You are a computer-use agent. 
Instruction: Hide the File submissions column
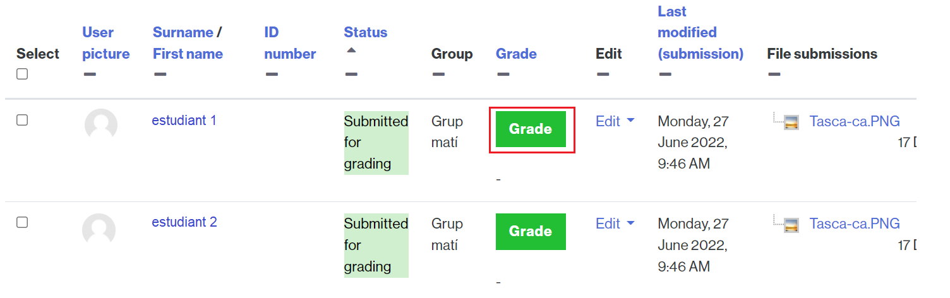[x=774, y=74]
